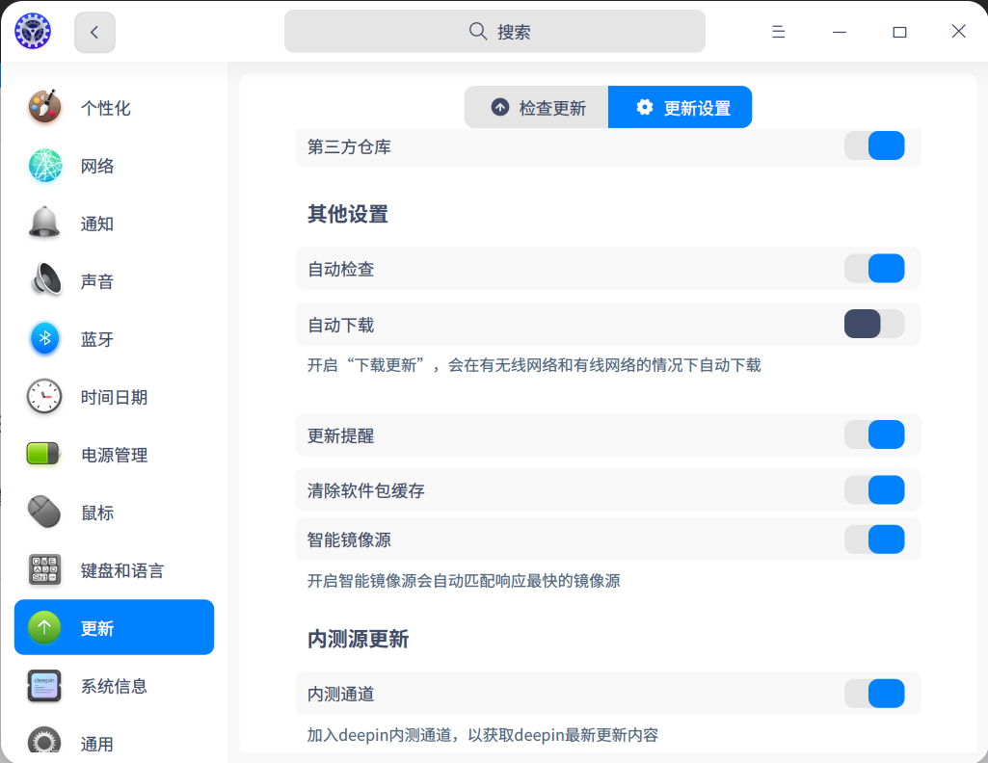Open 系统信息 in the sidebar

coord(114,686)
